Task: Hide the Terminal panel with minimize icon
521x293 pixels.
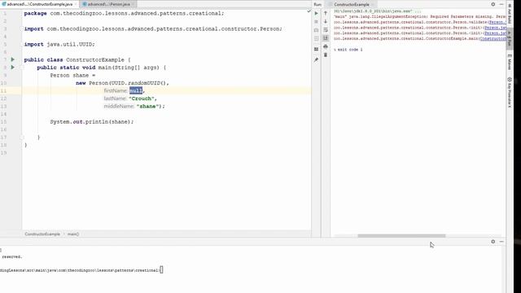Action: 501,242
